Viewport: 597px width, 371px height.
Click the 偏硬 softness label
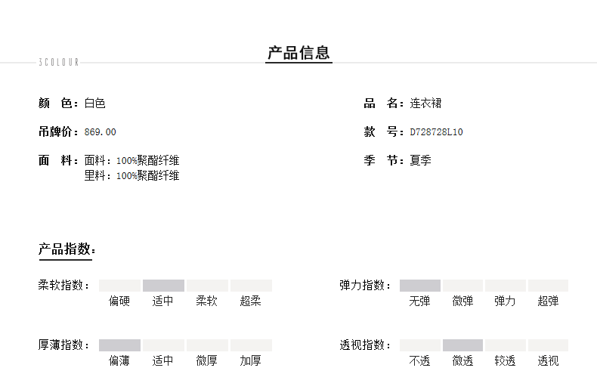(x=119, y=301)
